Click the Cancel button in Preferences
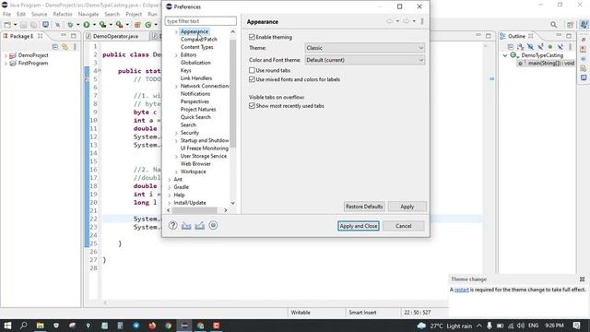This screenshot has width=590, height=332. click(404, 226)
